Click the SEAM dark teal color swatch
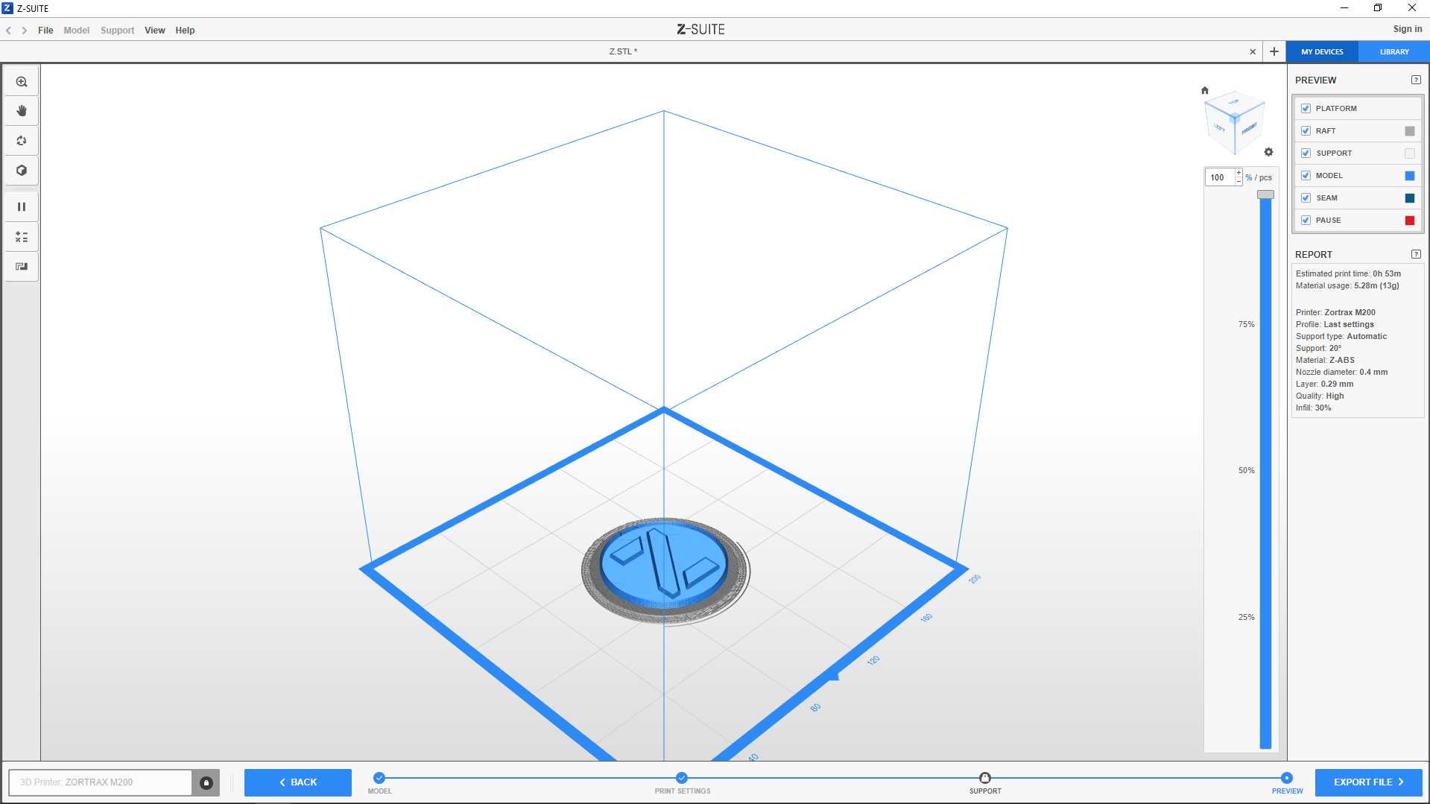1430x804 pixels. pyautogui.click(x=1410, y=198)
